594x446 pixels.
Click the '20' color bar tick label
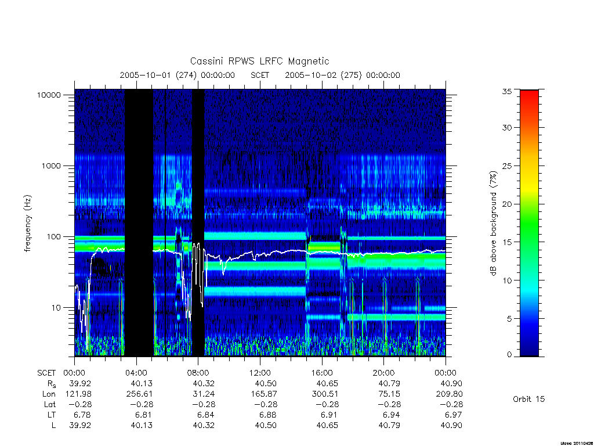506,204
